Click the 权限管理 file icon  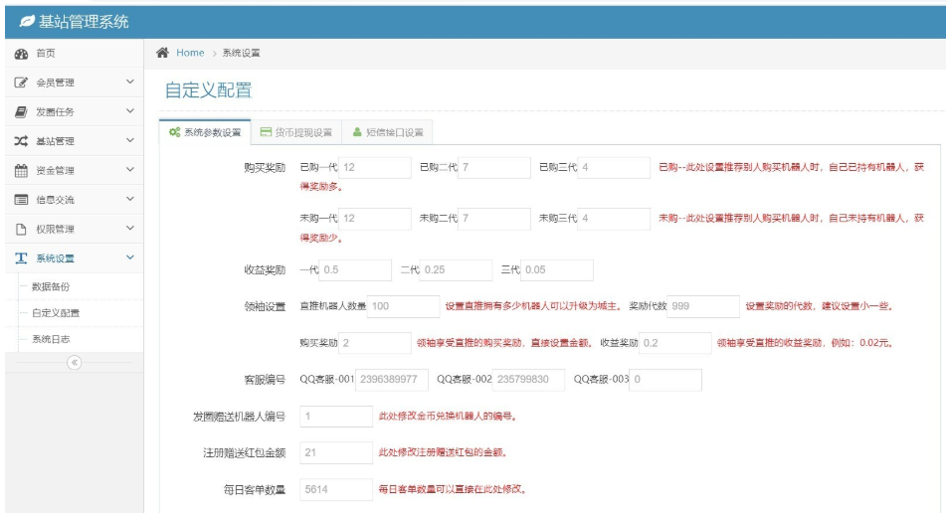pyautogui.click(x=19, y=230)
